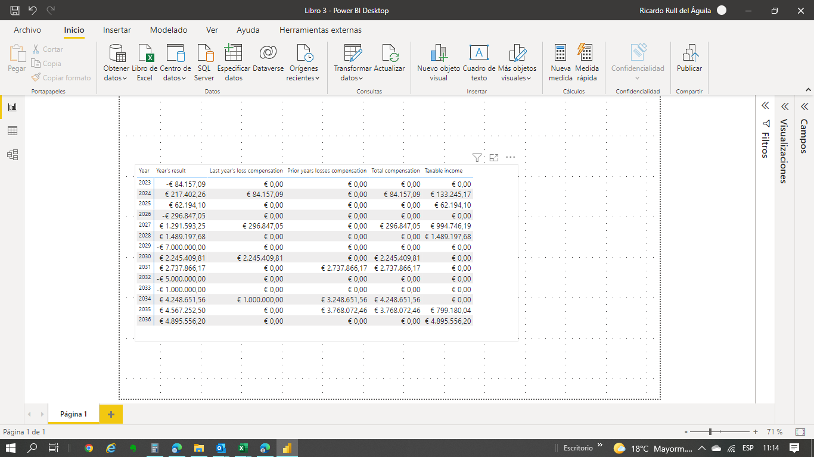Image resolution: width=814 pixels, height=457 pixels.
Task: Open the Más objetos visuales dropdown
Action: click(517, 62)
